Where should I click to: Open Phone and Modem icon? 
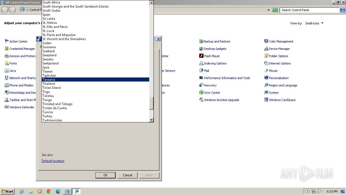point(7,85)
